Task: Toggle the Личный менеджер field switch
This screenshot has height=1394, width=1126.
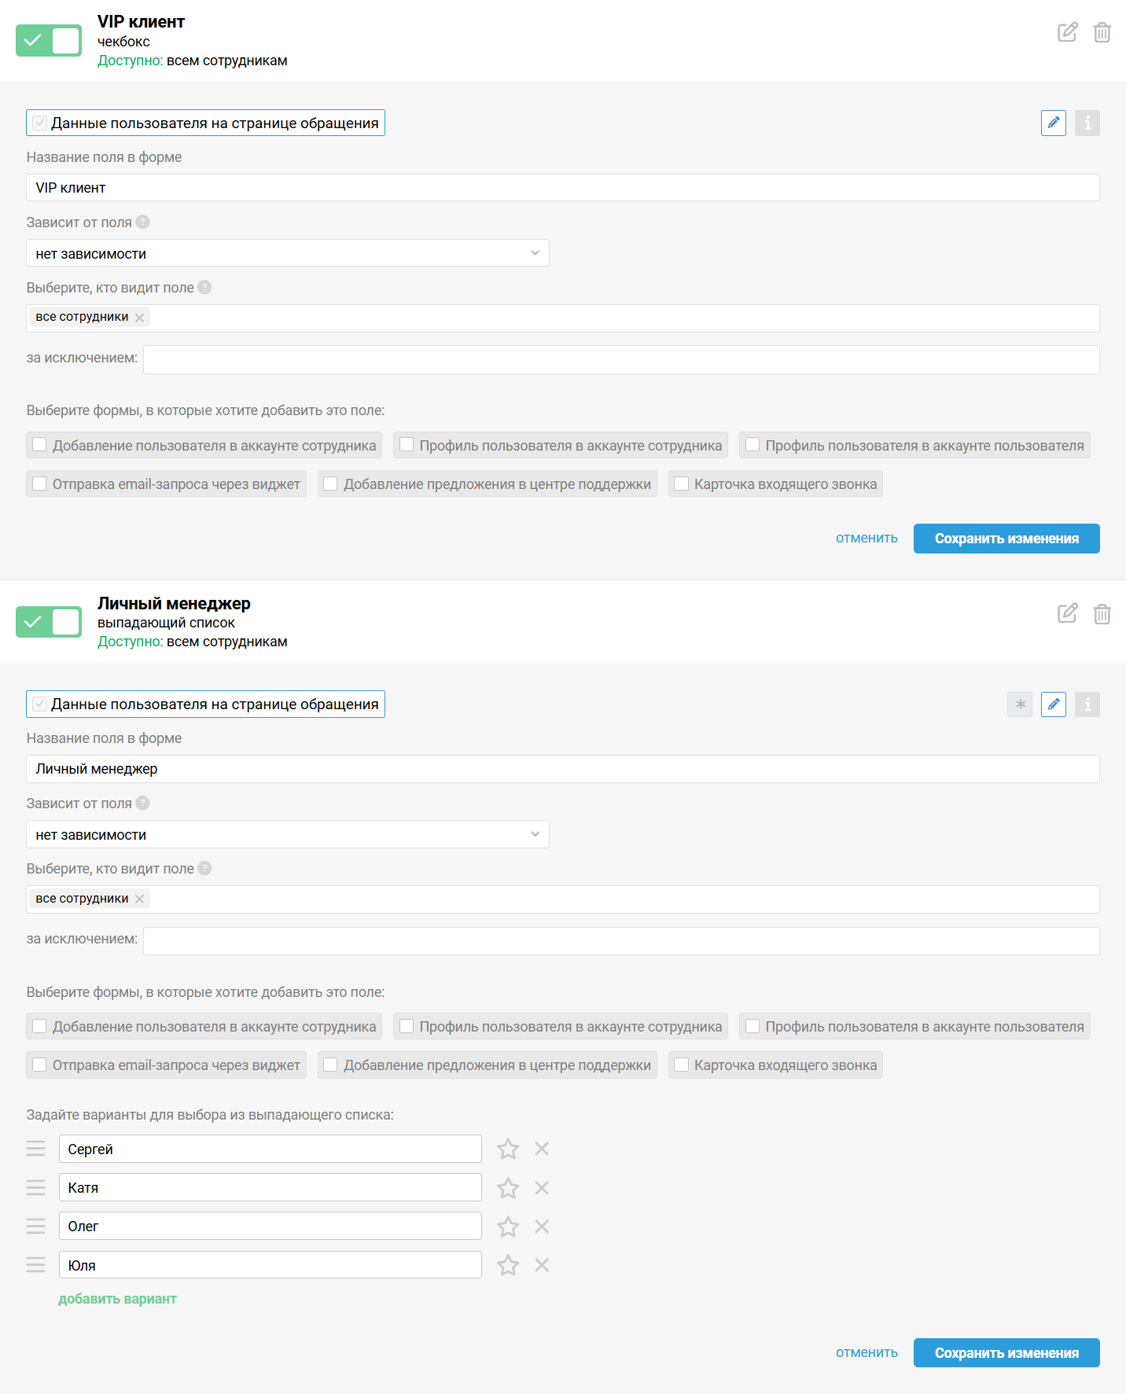Action: [x=49, y=622]
